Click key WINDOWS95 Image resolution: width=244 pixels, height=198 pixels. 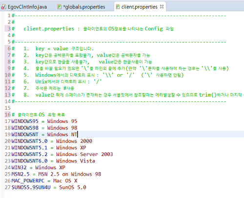25,121
